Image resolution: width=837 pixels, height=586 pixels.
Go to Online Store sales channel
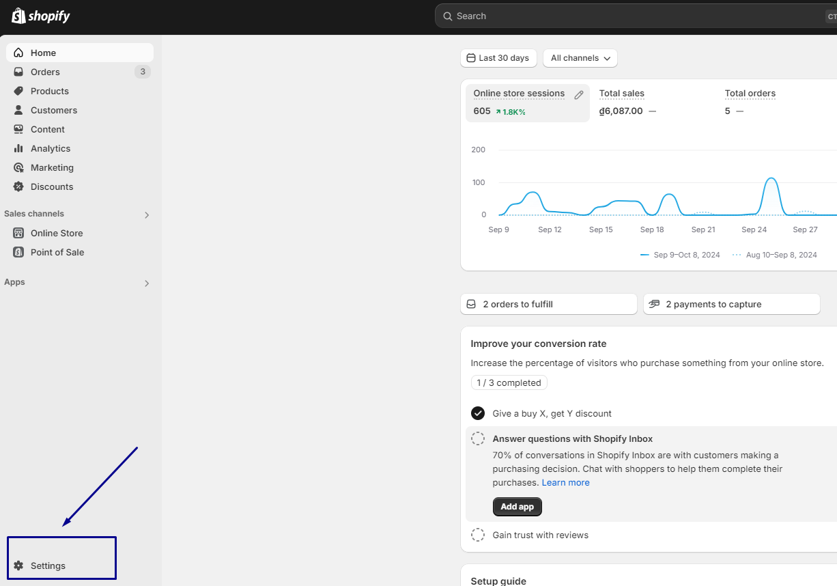click(56, 233)
